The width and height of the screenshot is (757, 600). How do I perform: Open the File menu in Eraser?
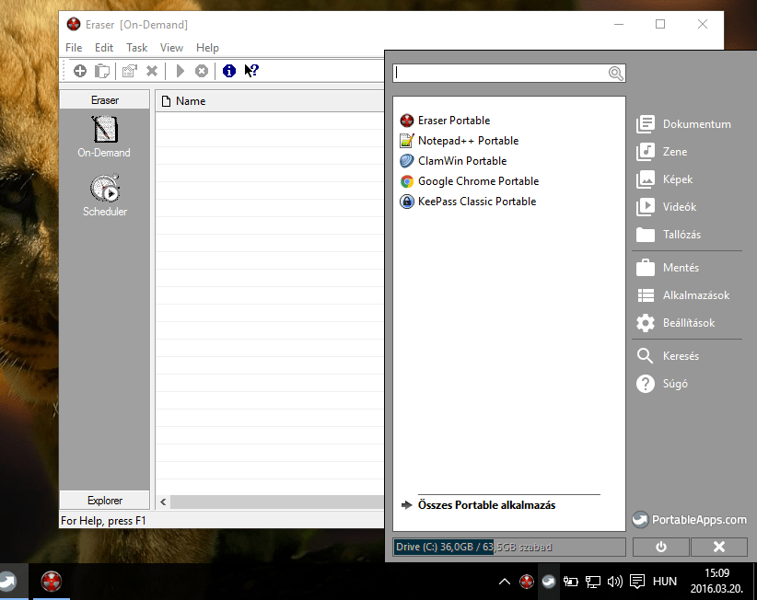click(74, 48)
